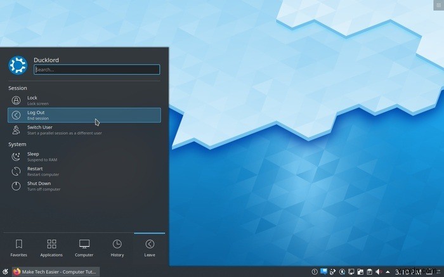Click the Lock screen padlock icon
This screenshot has width=444, height=277.
[16, 100]
